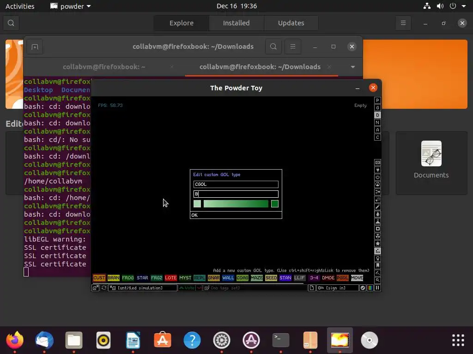Select the P display mode button
This screenshot has width=473, height=354.
377,100
